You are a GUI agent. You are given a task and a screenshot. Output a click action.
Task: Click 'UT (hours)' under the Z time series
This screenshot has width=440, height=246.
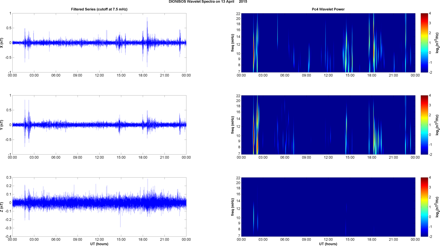[x=99, y=244]
